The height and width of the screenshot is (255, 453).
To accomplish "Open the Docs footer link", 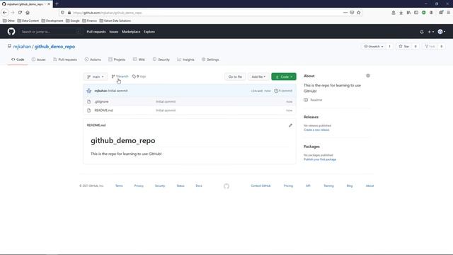I will point(199,186).
